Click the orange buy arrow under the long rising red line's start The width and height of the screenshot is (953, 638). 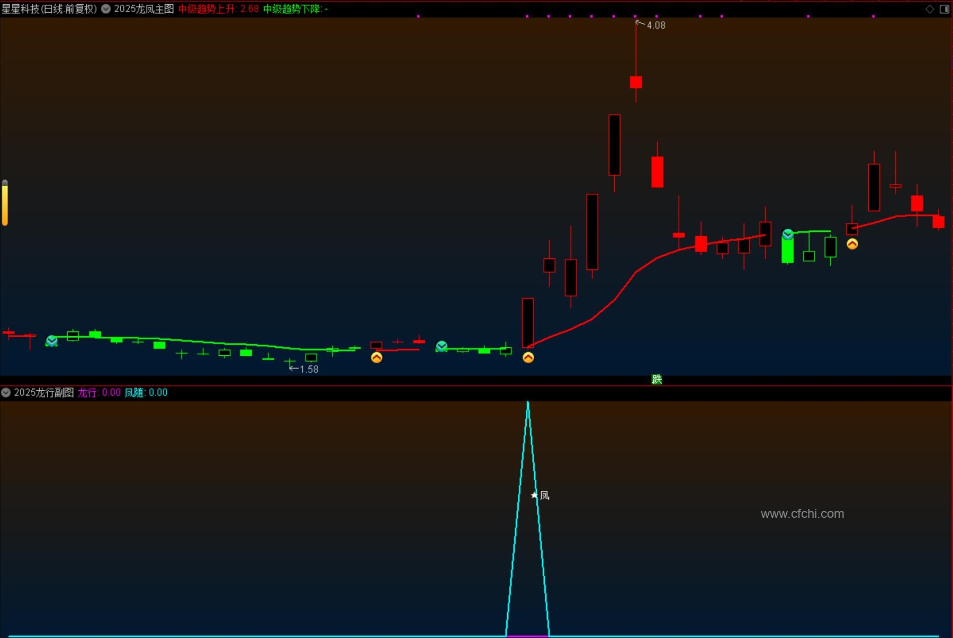(x=528, y=357)
